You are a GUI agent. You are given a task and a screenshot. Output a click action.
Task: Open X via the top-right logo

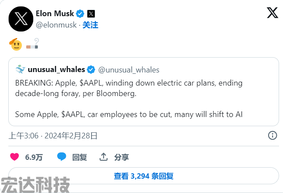tap(273, 13)
